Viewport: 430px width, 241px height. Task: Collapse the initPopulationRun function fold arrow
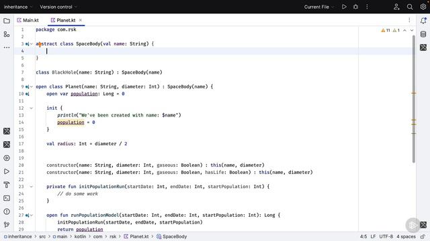32,187
